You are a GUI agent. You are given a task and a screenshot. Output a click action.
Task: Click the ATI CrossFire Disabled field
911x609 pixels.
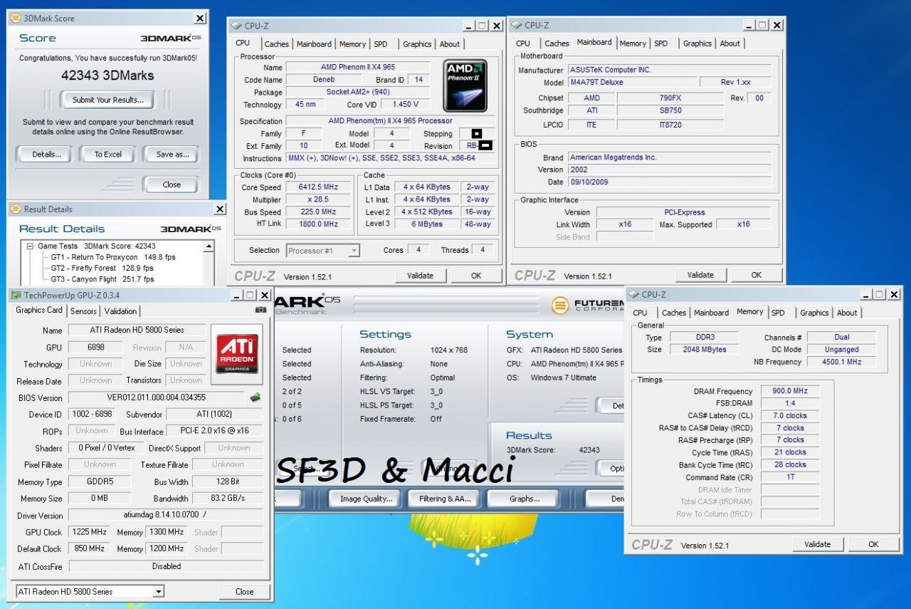pos(166,566)
